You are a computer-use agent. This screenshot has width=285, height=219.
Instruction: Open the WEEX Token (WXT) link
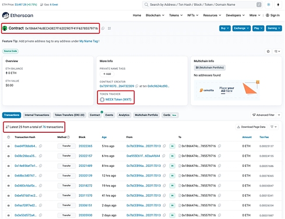pyautogui.click(x=118, y=100)
